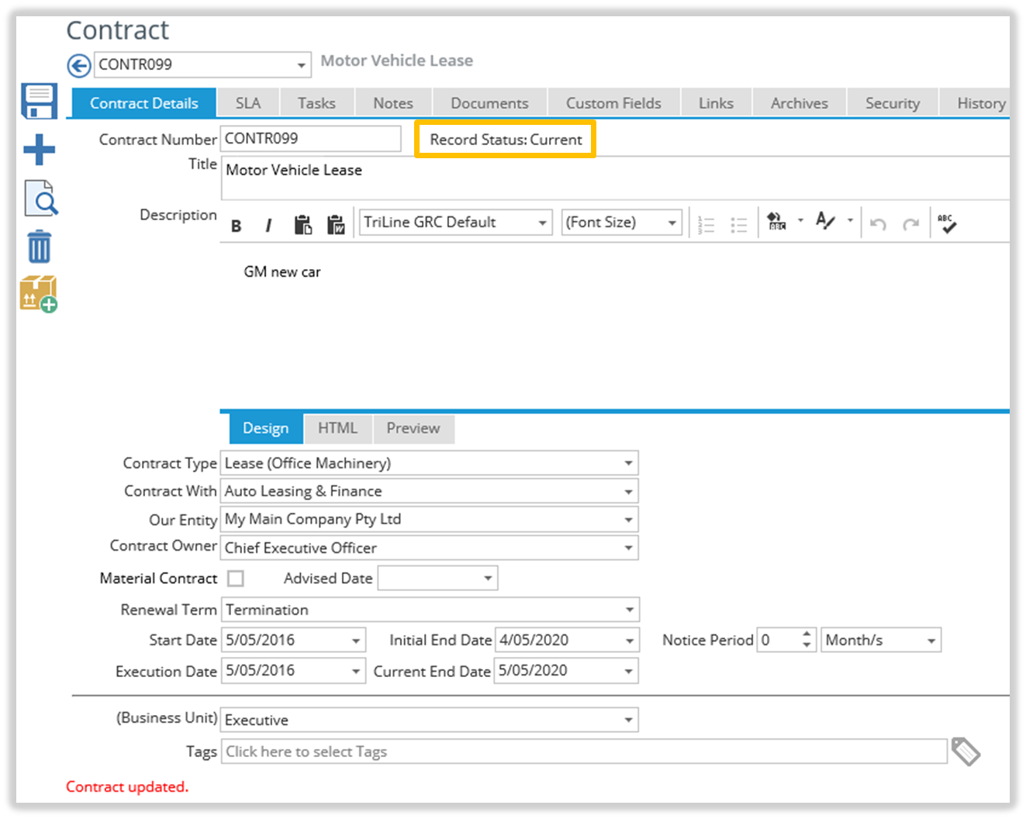Viewport: 1026px width, 819px height.
Task: Expand the TriLine GRC Default font dropdown
Action: click(542, 223)
